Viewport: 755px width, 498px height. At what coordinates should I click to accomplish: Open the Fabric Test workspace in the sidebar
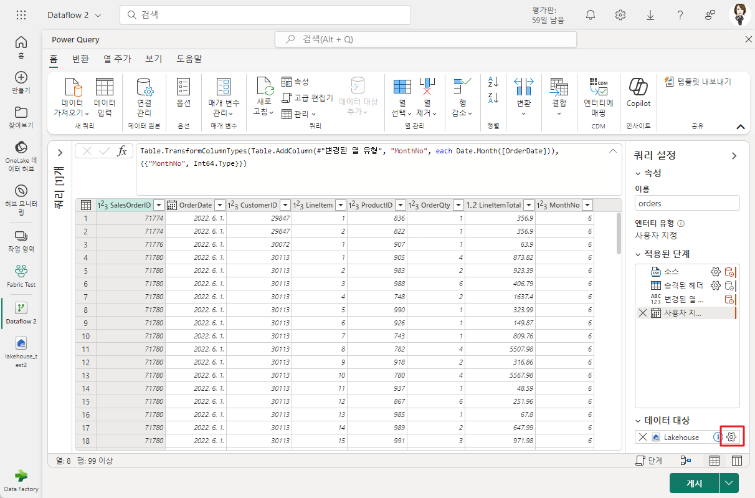(x=21, y=275)
